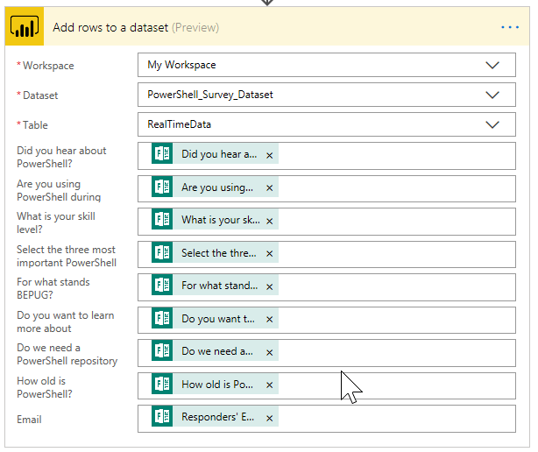Expand the Dataset dropdown chevron
Image resolution: width=538 pixels, height=452 pixels.
click(x=492, y=95)
